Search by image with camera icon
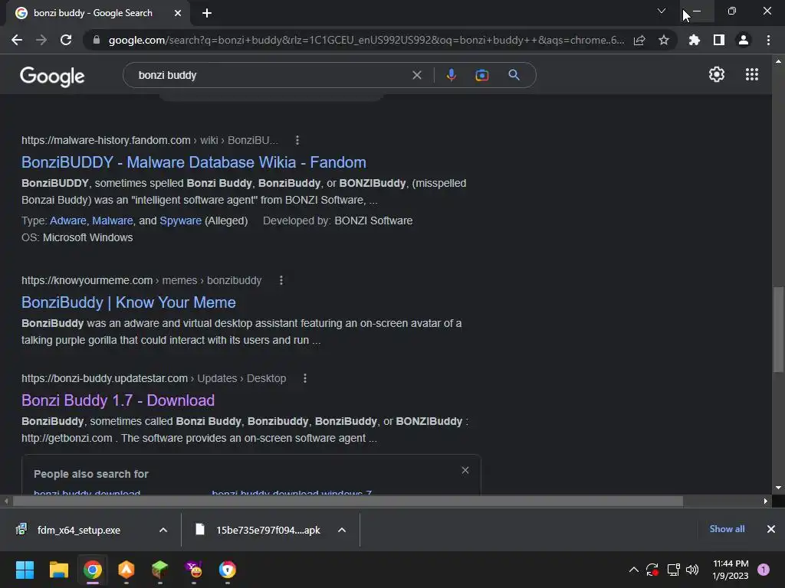The width and height of the screenshot is (785, 588). click(481, 76)
